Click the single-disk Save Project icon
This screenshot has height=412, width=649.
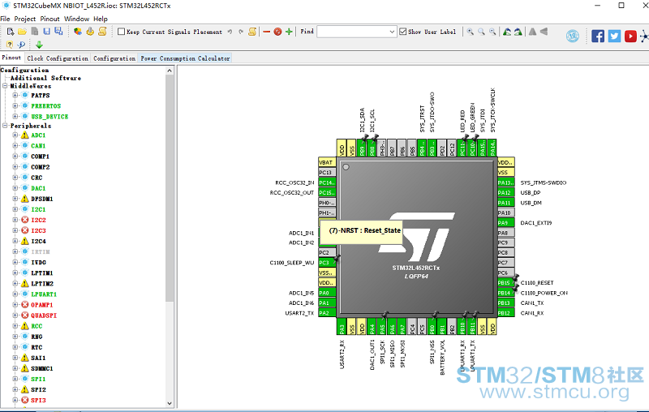pyautogui.click(x=47, y=32)
